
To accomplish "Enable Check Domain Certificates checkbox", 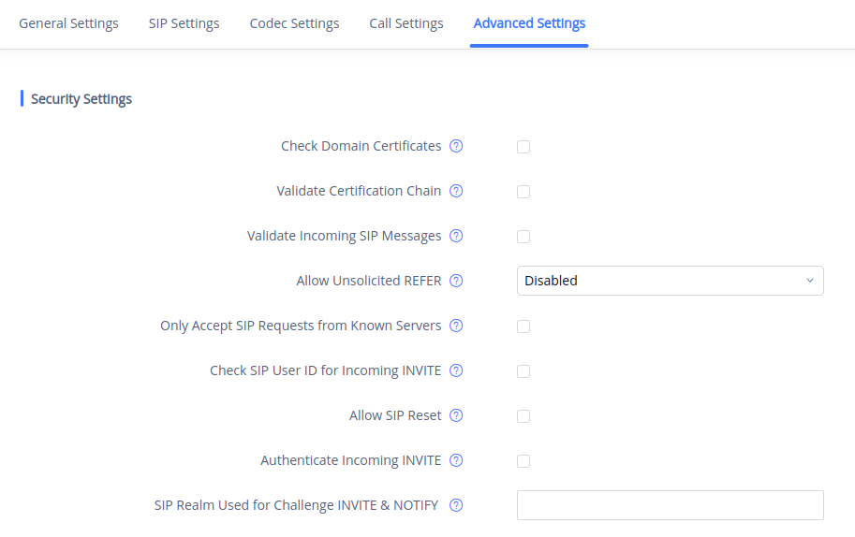I will coord(523,147).
